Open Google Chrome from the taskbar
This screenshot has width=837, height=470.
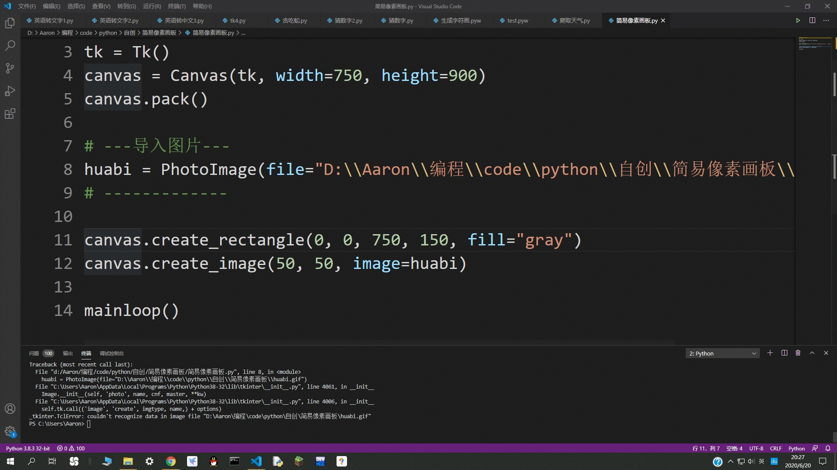pos(171,461)
